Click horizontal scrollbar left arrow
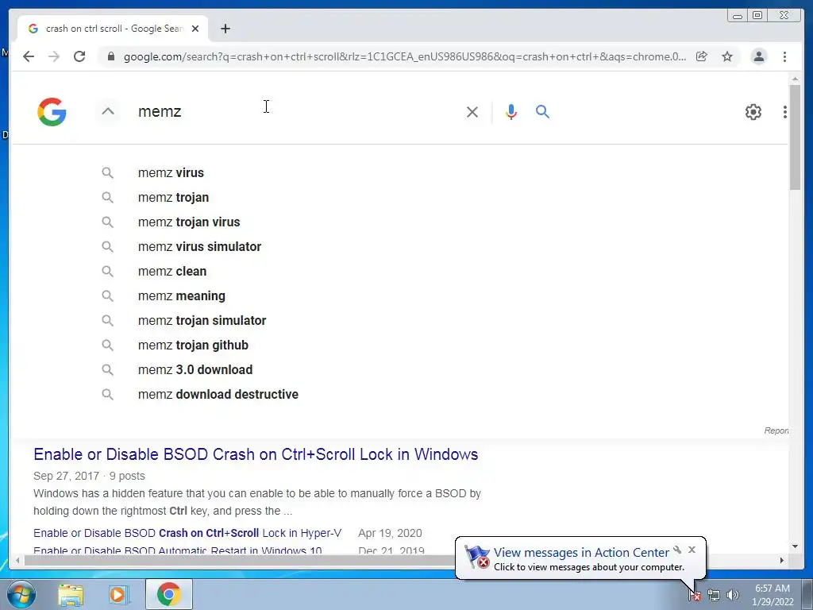This screenshot has width=813, height=610. 17,560
